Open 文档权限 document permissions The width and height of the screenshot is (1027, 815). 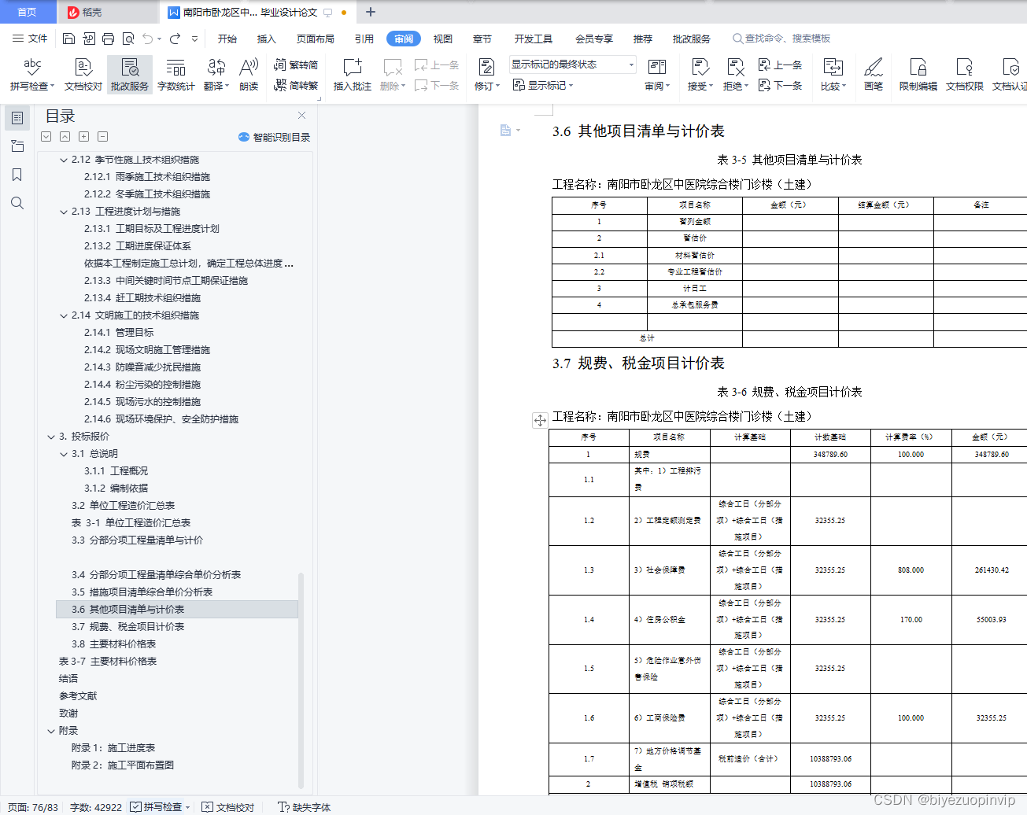[x=965, y=75]
